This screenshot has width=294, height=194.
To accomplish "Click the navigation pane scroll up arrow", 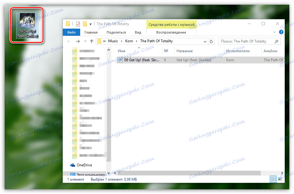I will click(x=108, y=50).
